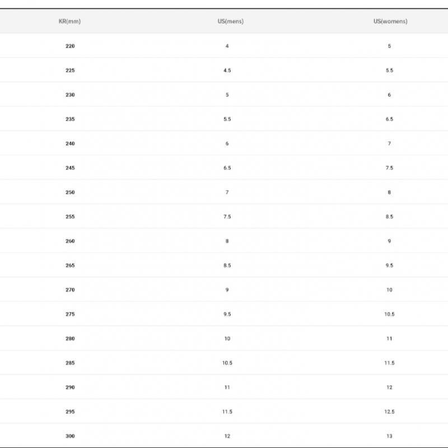Select US mens size 9.5 cell

227,314
